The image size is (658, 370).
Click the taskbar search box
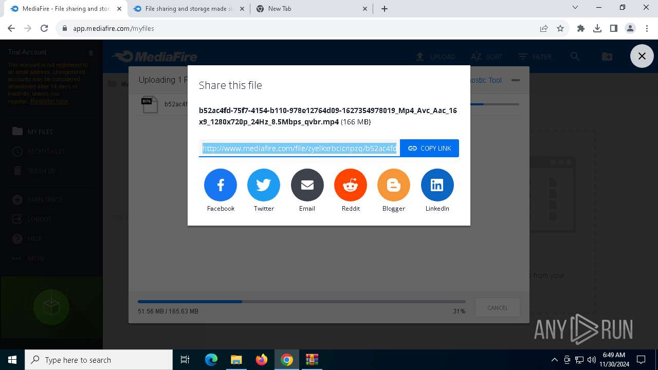tap(99, 360)
